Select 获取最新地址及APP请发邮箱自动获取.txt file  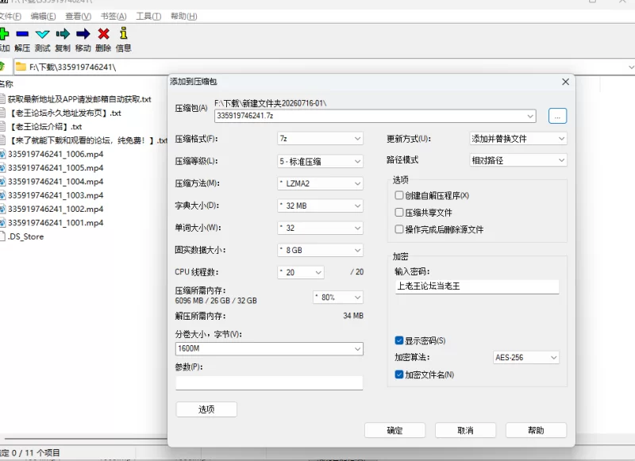79,99
